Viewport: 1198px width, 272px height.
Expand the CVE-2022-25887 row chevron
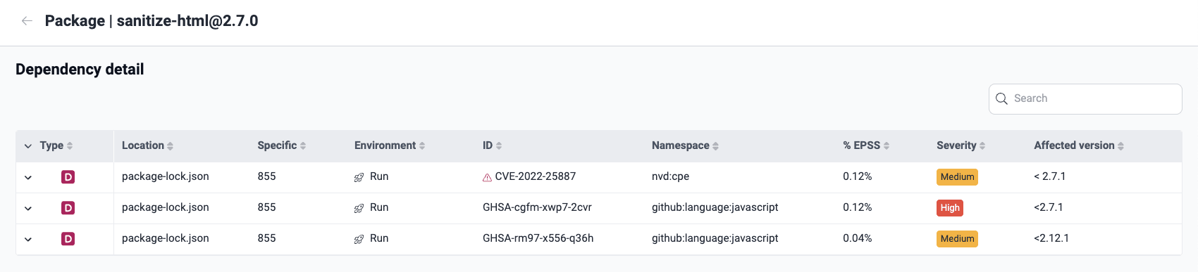click(x=28, y=177)
